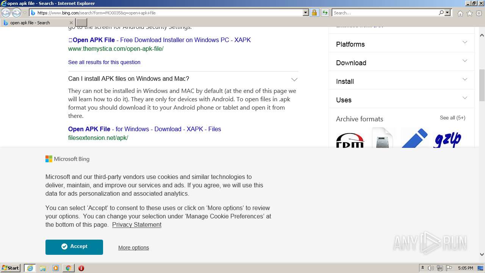Open a new blank tab
Image resolution: width=485 pixels, height=273 pixels.
pos(81,23)
